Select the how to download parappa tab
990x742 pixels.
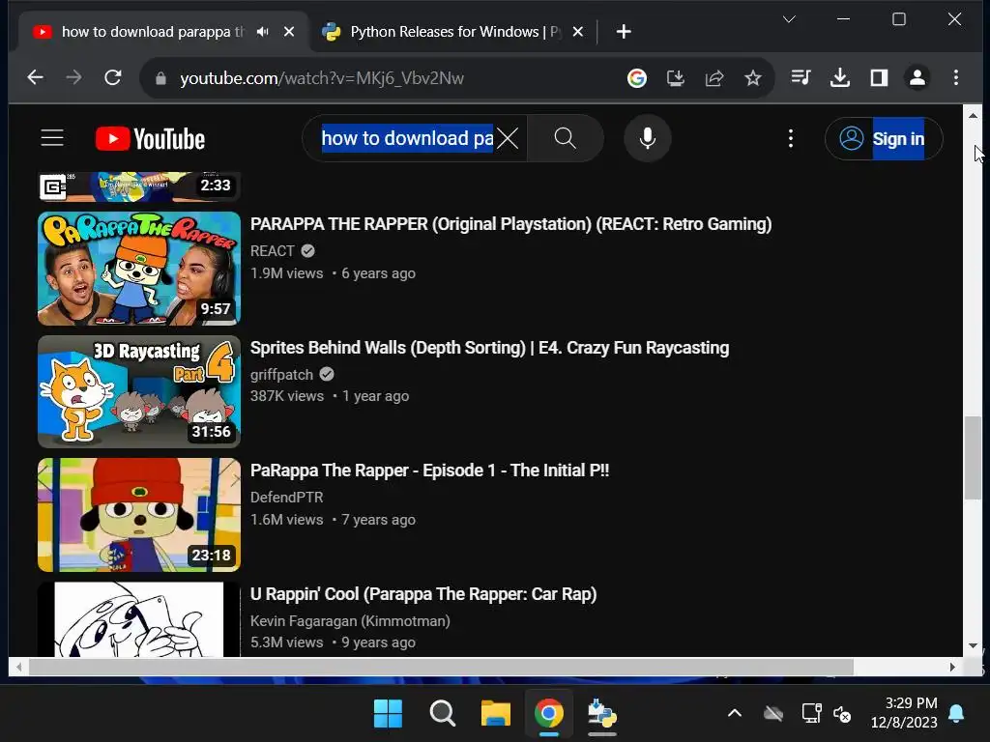pos(153,32)
